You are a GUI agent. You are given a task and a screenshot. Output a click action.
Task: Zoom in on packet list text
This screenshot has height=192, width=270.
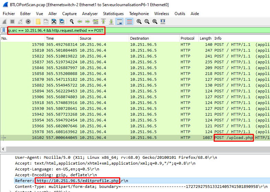point(139,22)
